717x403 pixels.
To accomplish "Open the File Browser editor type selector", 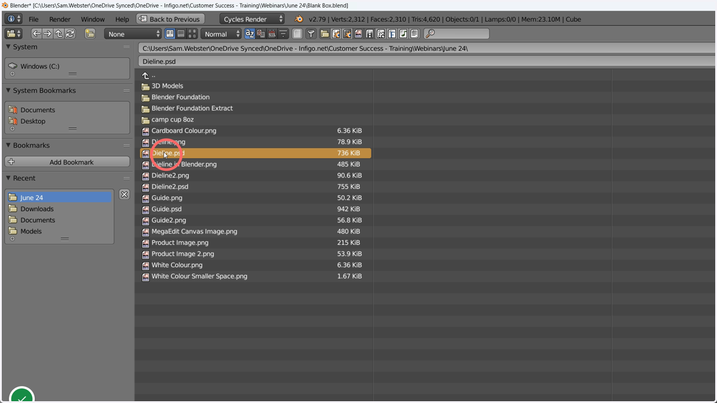I will [x=13, y=34].
